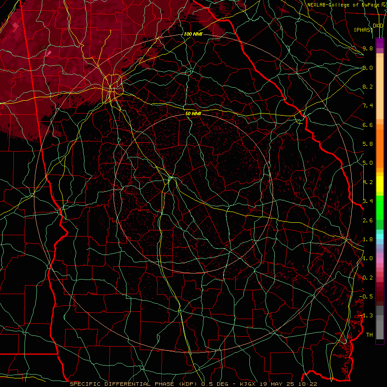Click the -1.3 value on the legend
The width and height of the screenshot is (387, 387).
point(366,316)
